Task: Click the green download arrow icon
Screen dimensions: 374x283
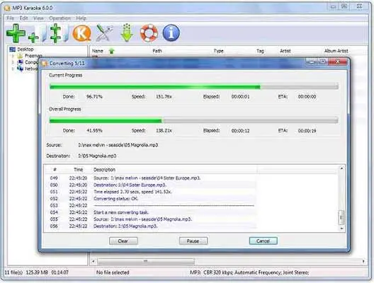Action: pos(127,33)
